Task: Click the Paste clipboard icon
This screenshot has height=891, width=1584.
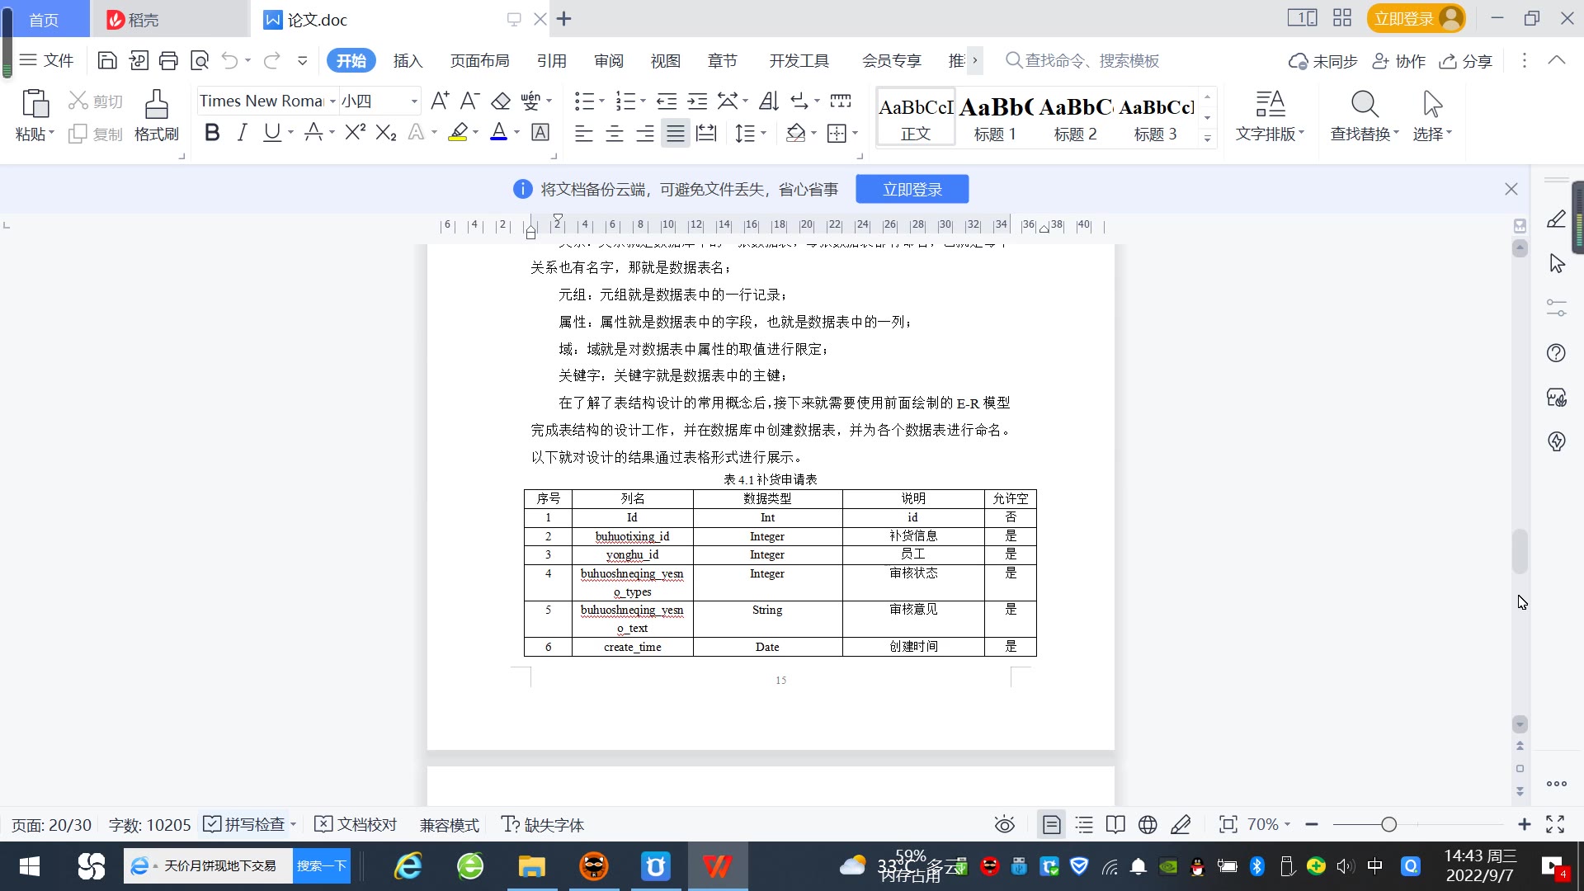Action: 35,105
